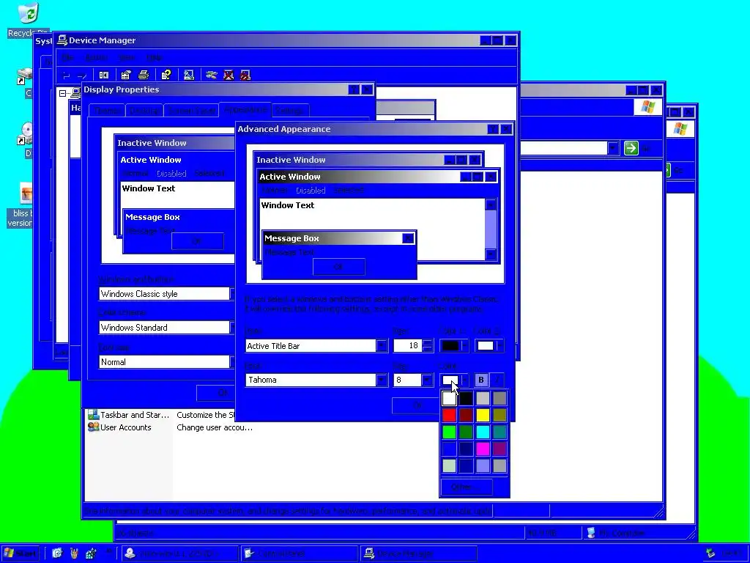Pick the cyan color swatch

483,432
